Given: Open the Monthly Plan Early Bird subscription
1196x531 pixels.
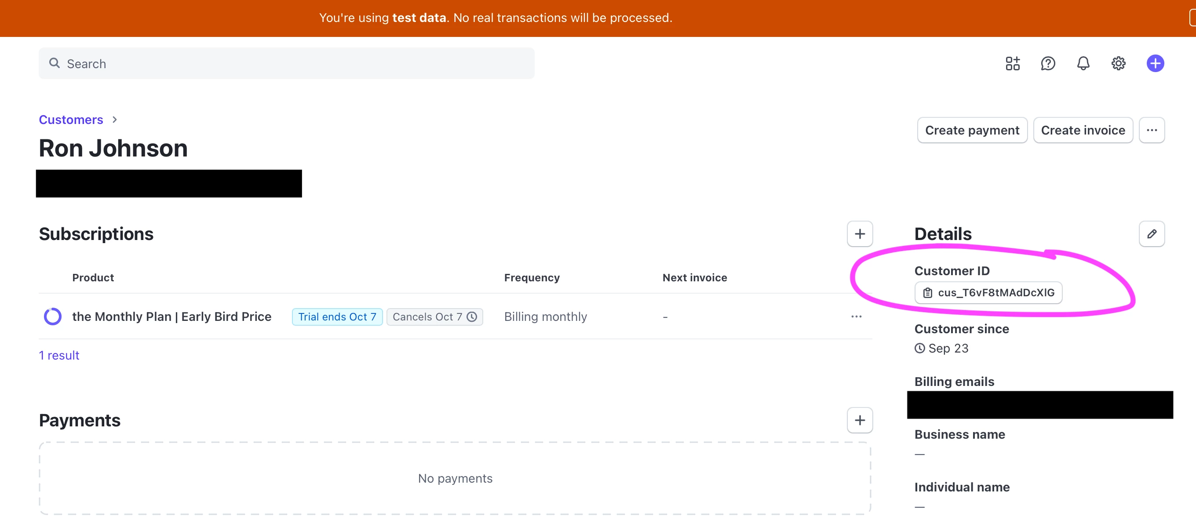Looking at the screenshot, I should (x=172, y=316).
